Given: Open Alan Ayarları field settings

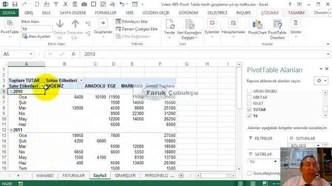Looking at the screenshot, I should pos(36,37).
